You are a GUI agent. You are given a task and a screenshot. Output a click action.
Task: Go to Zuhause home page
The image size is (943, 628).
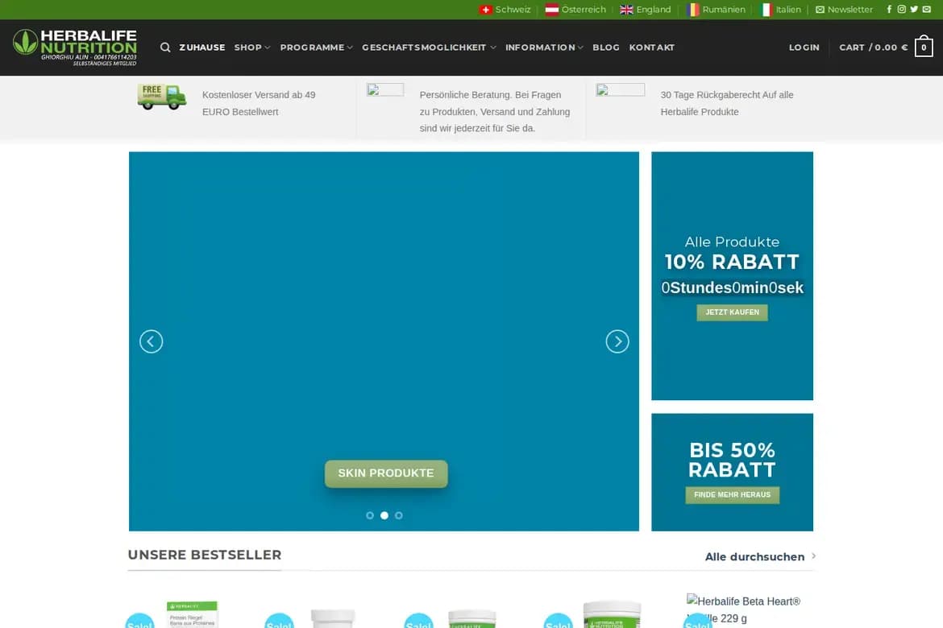point(202,48)
